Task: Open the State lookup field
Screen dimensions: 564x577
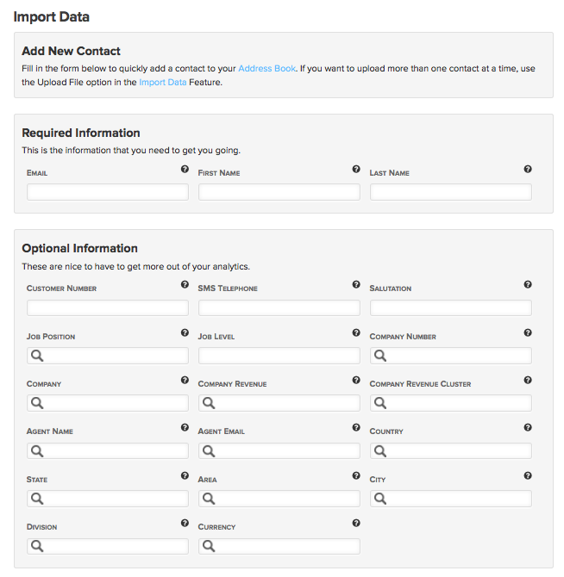Action: [107, 499]
